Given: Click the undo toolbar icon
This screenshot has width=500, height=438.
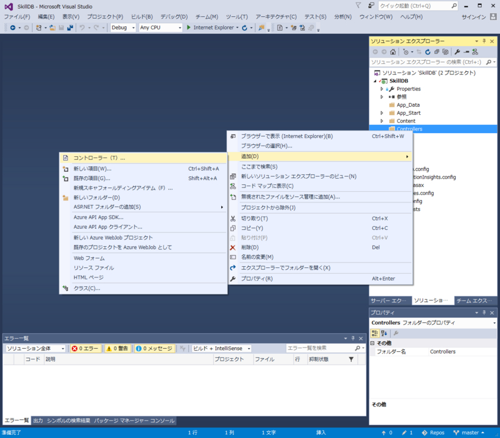Looking at the screenshot, I should pyautogui.click(x=82, y=27).
